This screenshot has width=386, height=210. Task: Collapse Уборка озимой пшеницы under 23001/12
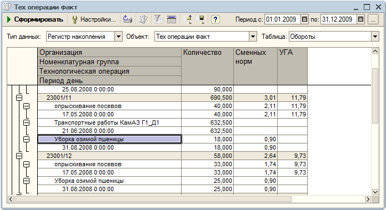pos(26,181)
